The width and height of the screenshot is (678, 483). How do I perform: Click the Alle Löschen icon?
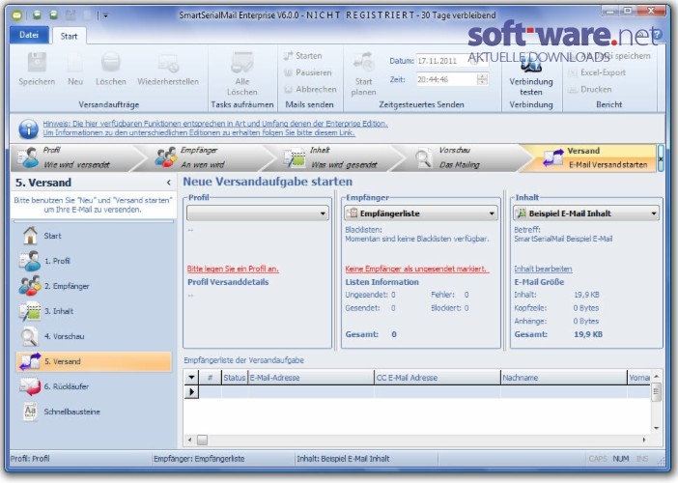(x=242, y=63)
